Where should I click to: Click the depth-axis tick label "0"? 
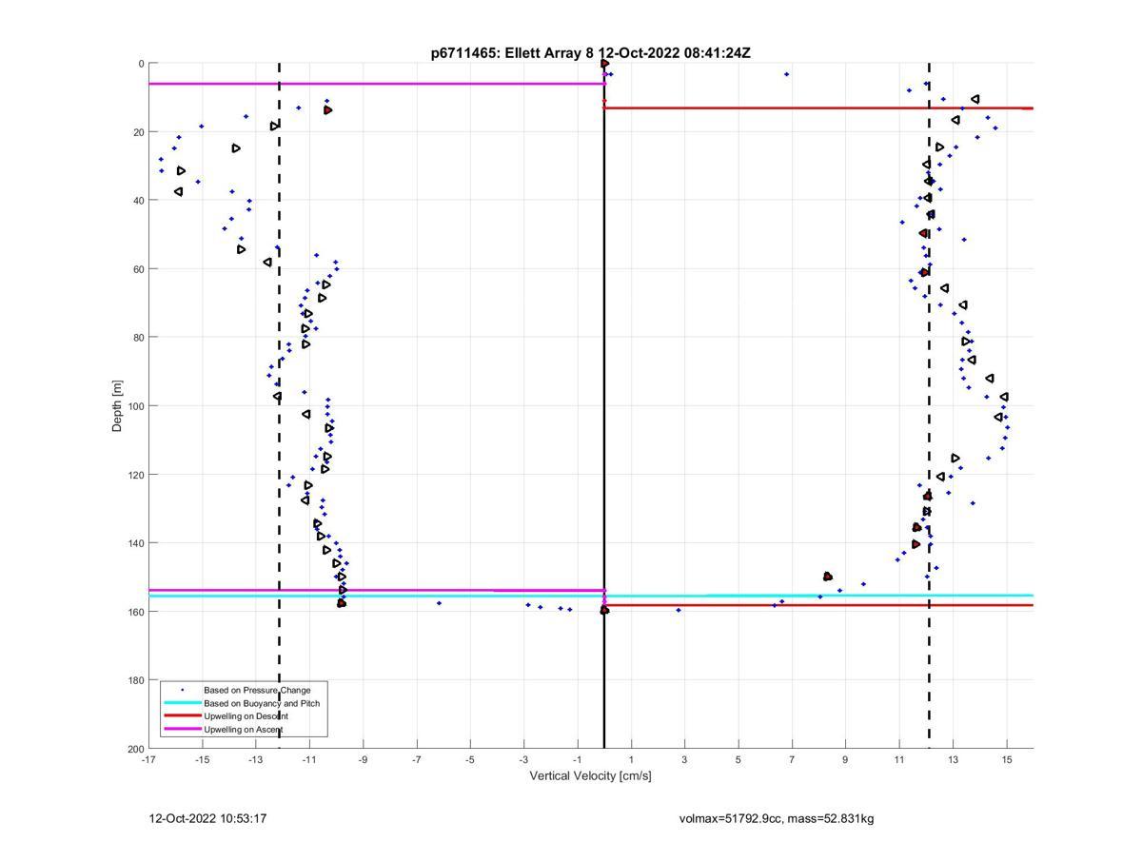(141, 64)
